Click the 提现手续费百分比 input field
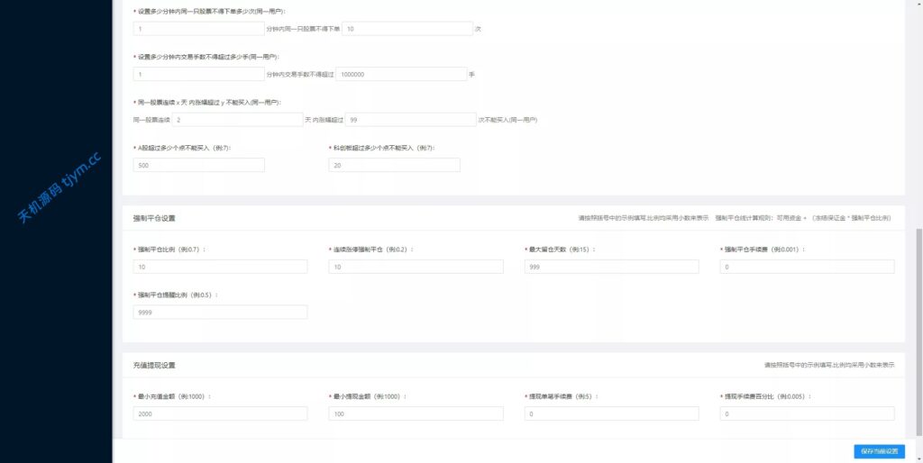Image resolution: width=923 pixels, height=463 pixels. pyautogui.click(x=807, y=413)
